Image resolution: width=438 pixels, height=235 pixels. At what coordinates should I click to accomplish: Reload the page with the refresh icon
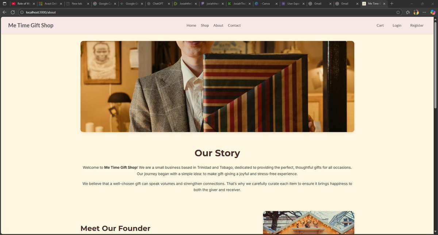[13, 12]
